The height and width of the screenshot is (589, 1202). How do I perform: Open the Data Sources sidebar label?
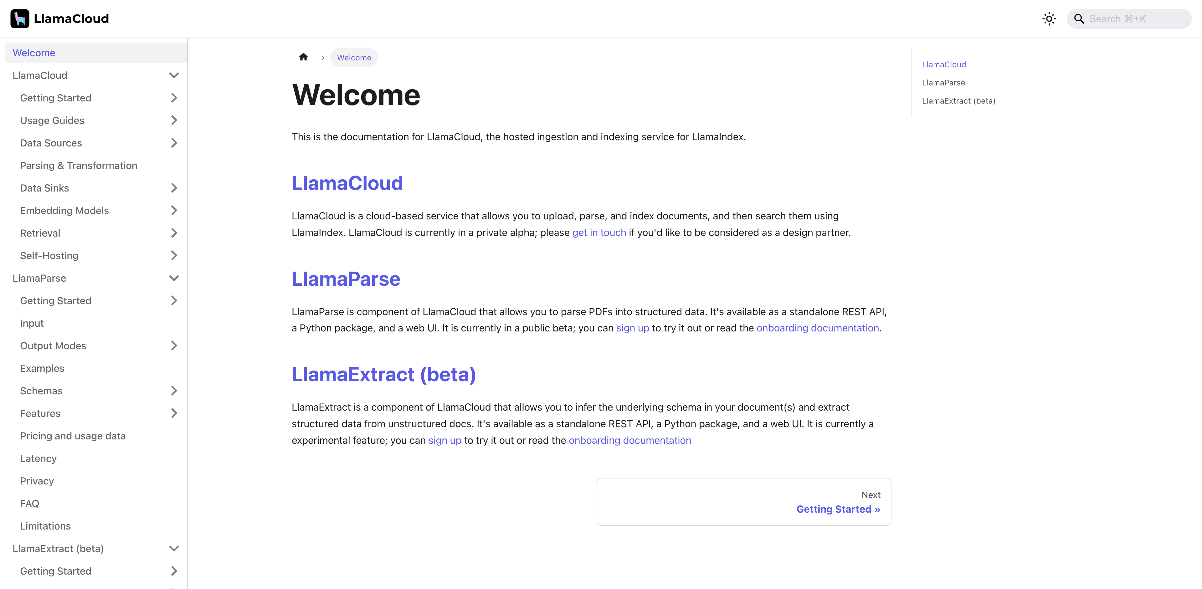click(x=51, y=143)
